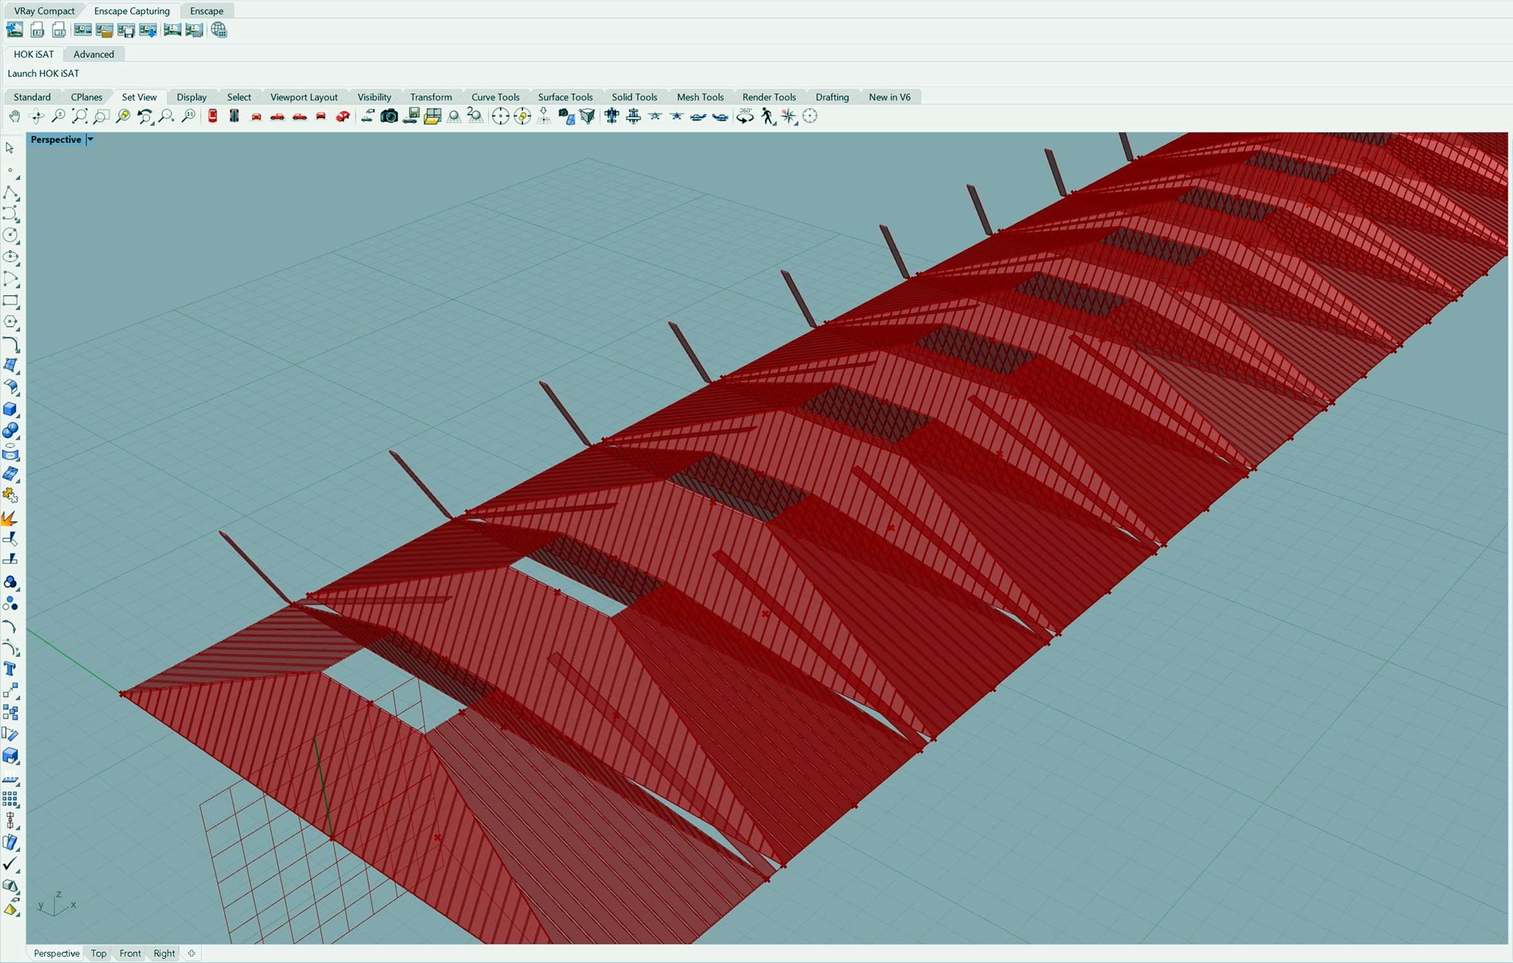Screen dimensions: 1513x963
Task: Switch to the Right viewport tab
Action: click(x=163, y=953)
